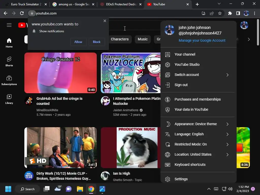Screen dimensions: 260x195
Task: Switch to the DDoS Protected Dedicated tab
Action: (121, 4)
